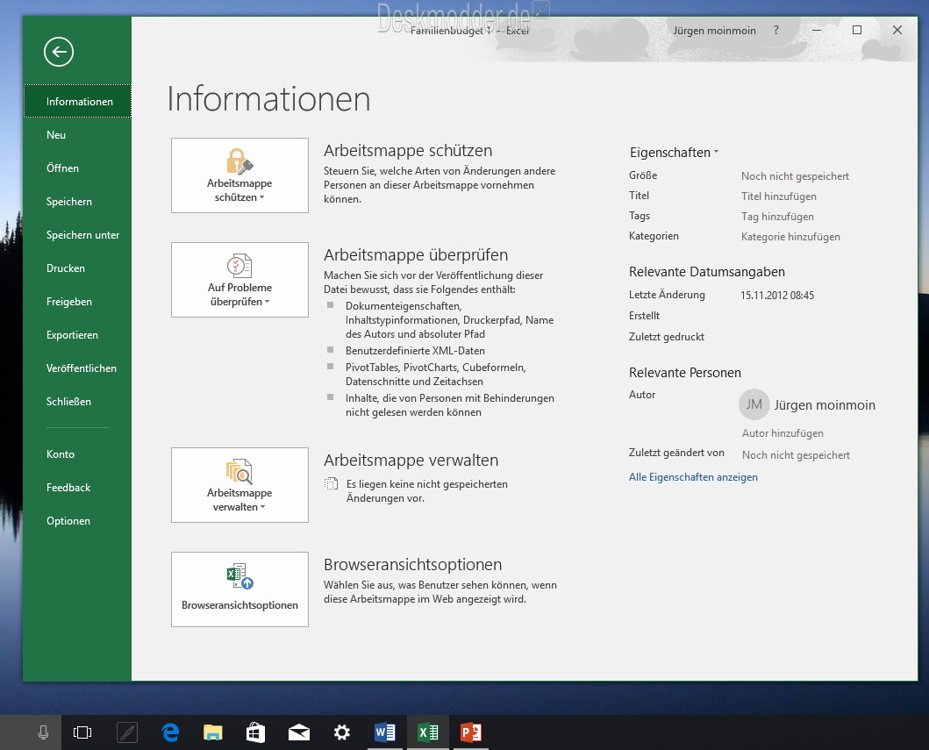
Task: Maximize the Excel window
Action: click(x=857, y=30)
